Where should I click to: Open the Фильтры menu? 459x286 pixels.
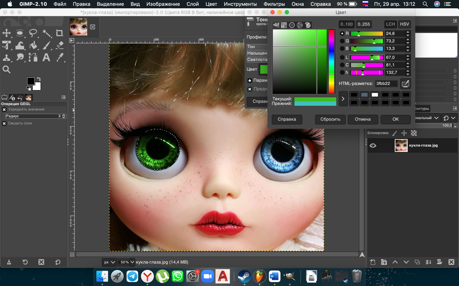pos(274,4)
